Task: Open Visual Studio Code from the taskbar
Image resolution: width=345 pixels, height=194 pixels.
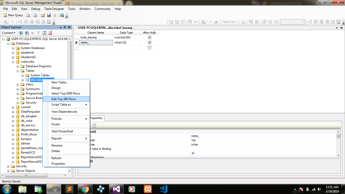Action: (163, 189)
